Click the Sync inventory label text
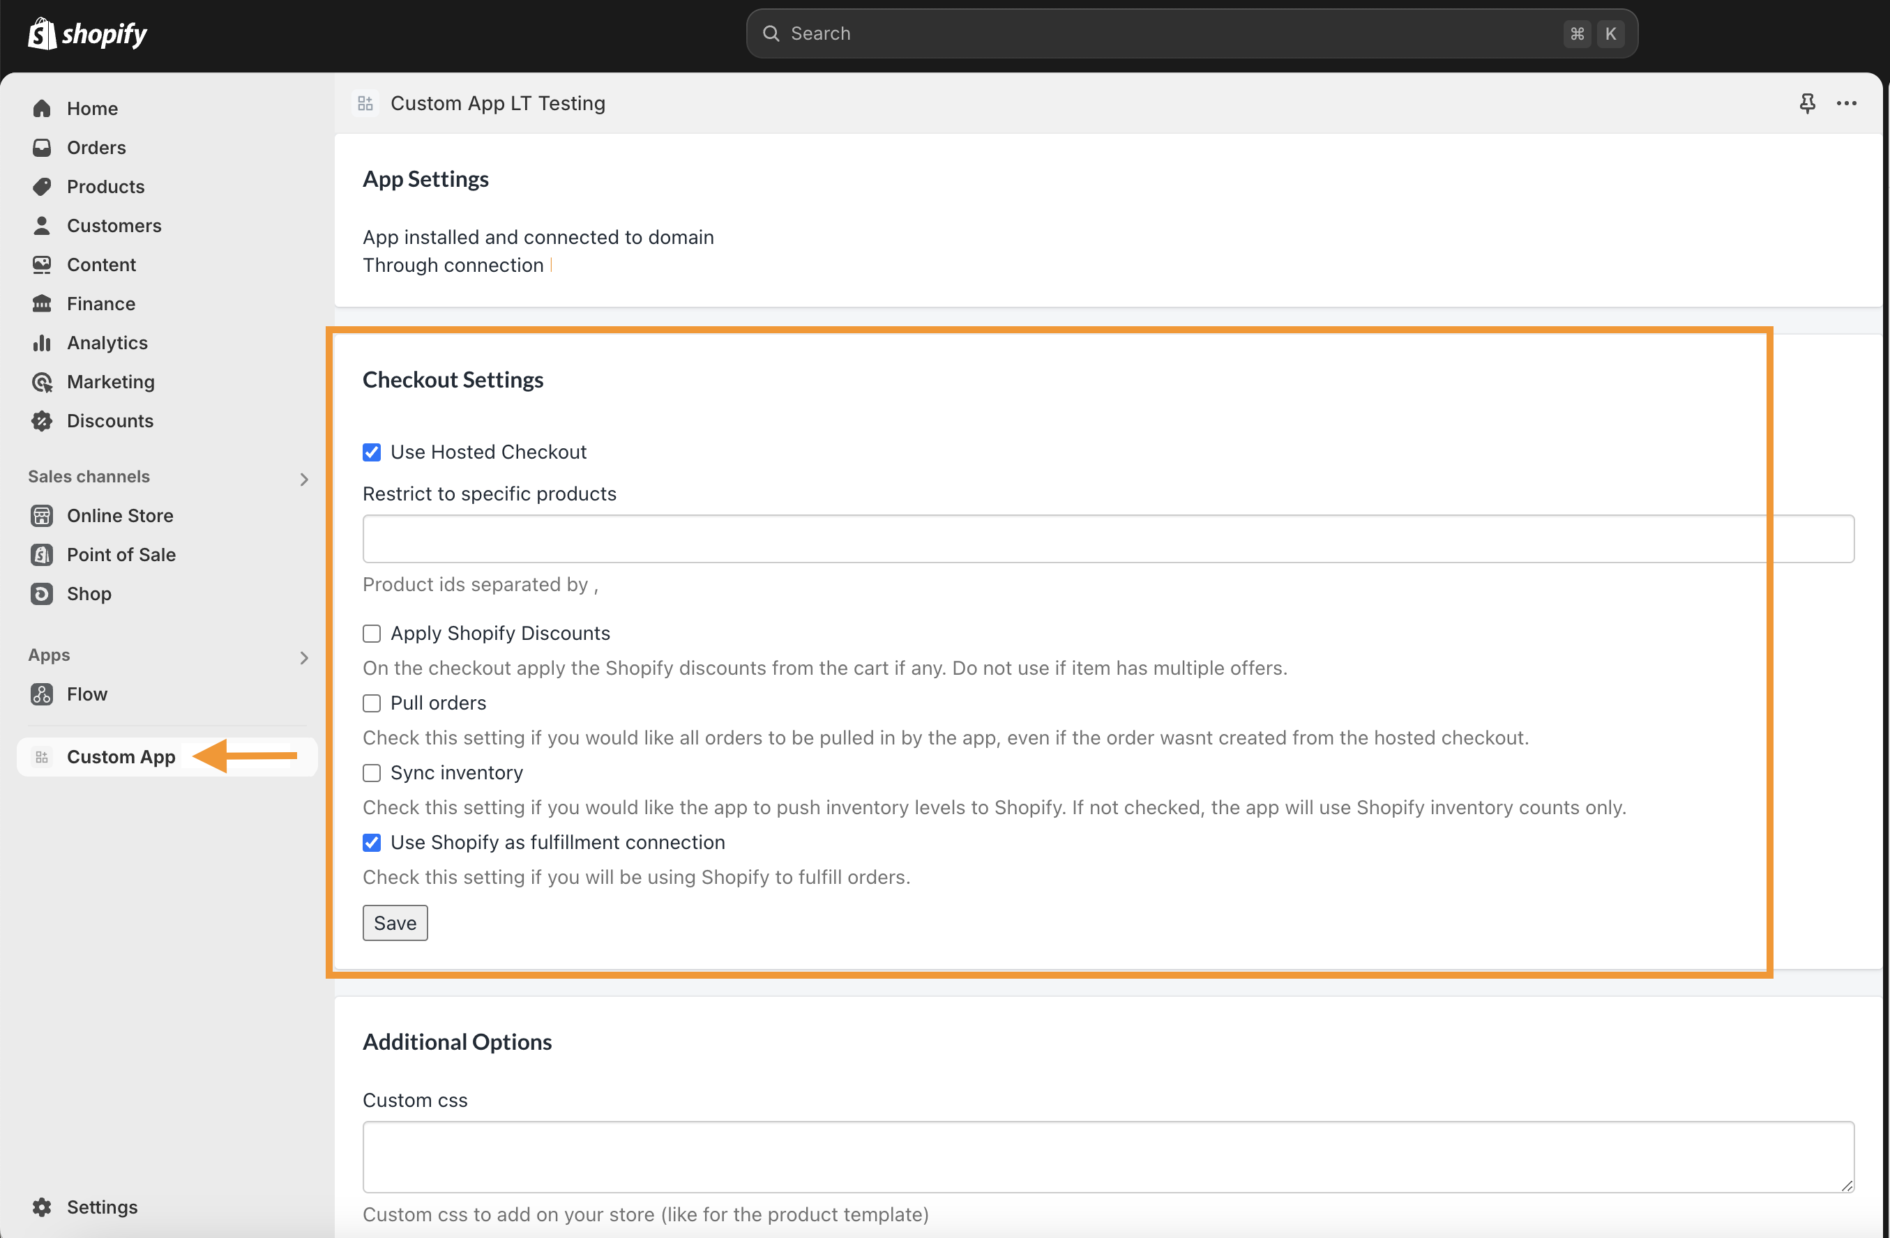The image size is (1890, 1238). pos(457,772)
